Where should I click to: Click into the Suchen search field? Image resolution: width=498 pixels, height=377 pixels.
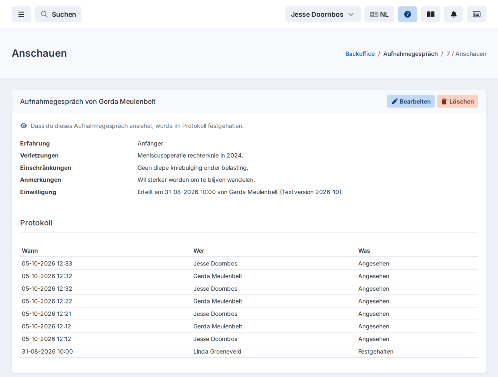point(58,14)
